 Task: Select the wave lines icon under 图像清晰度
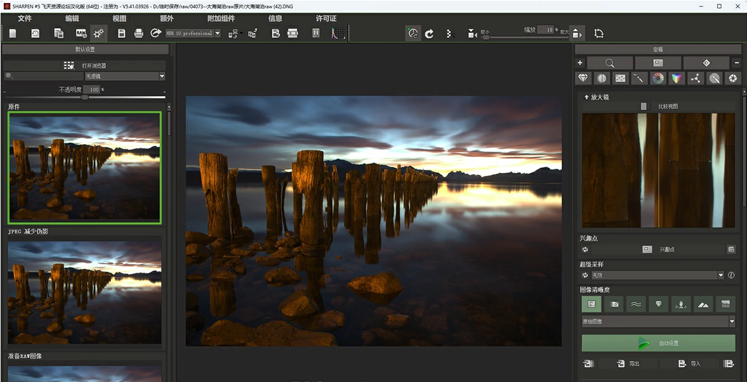coord(636,304)
